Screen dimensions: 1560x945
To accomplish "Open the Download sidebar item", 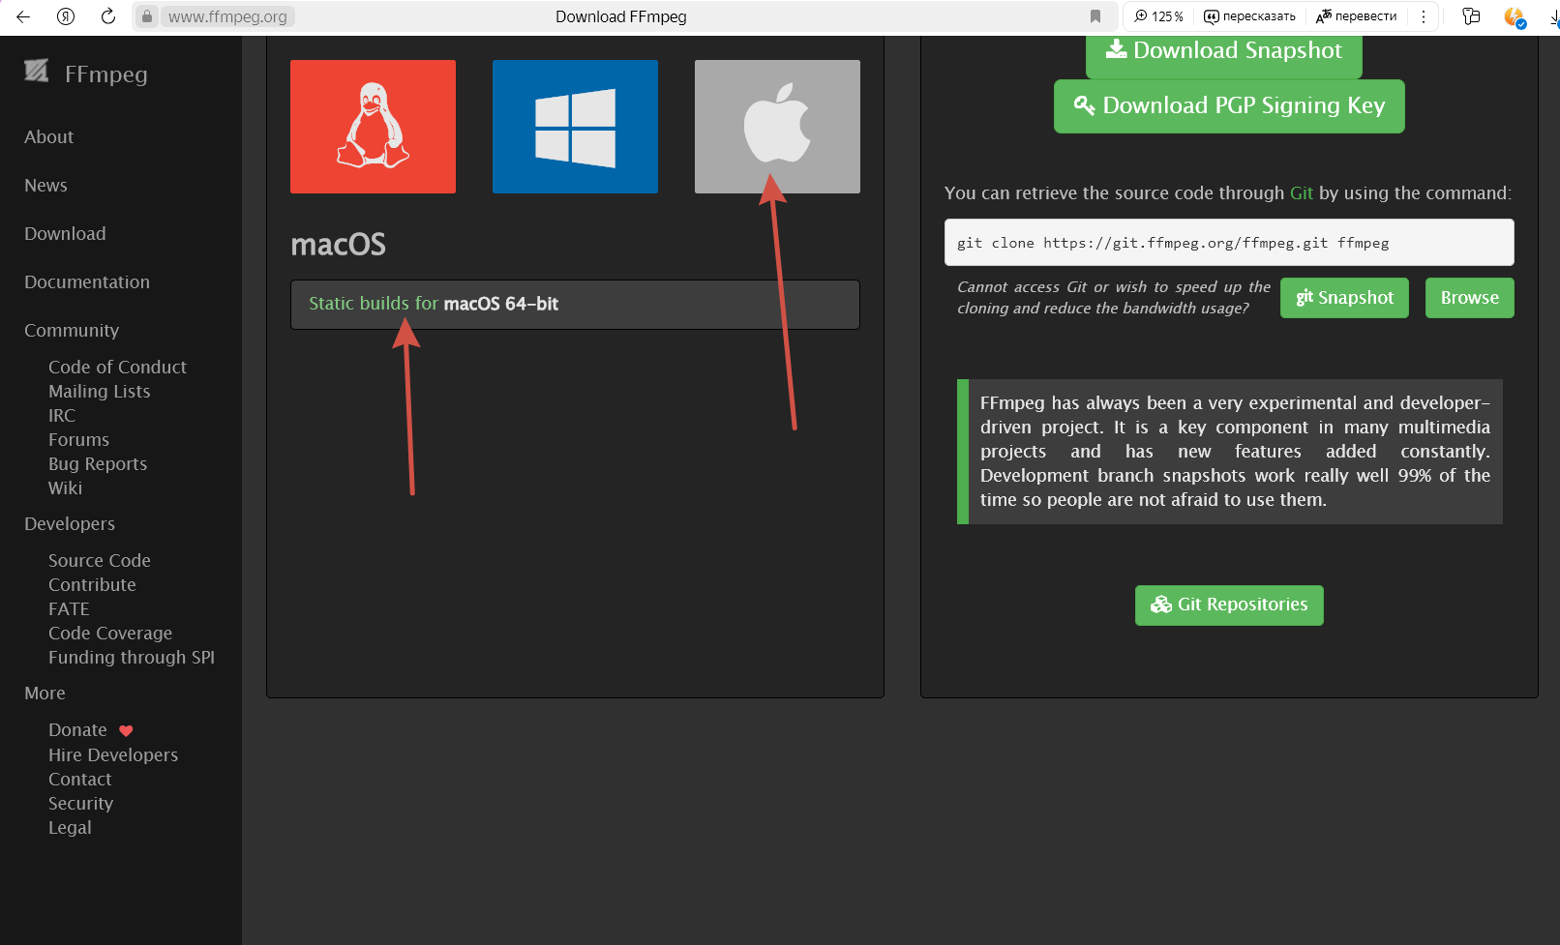I will pos(65,234).
